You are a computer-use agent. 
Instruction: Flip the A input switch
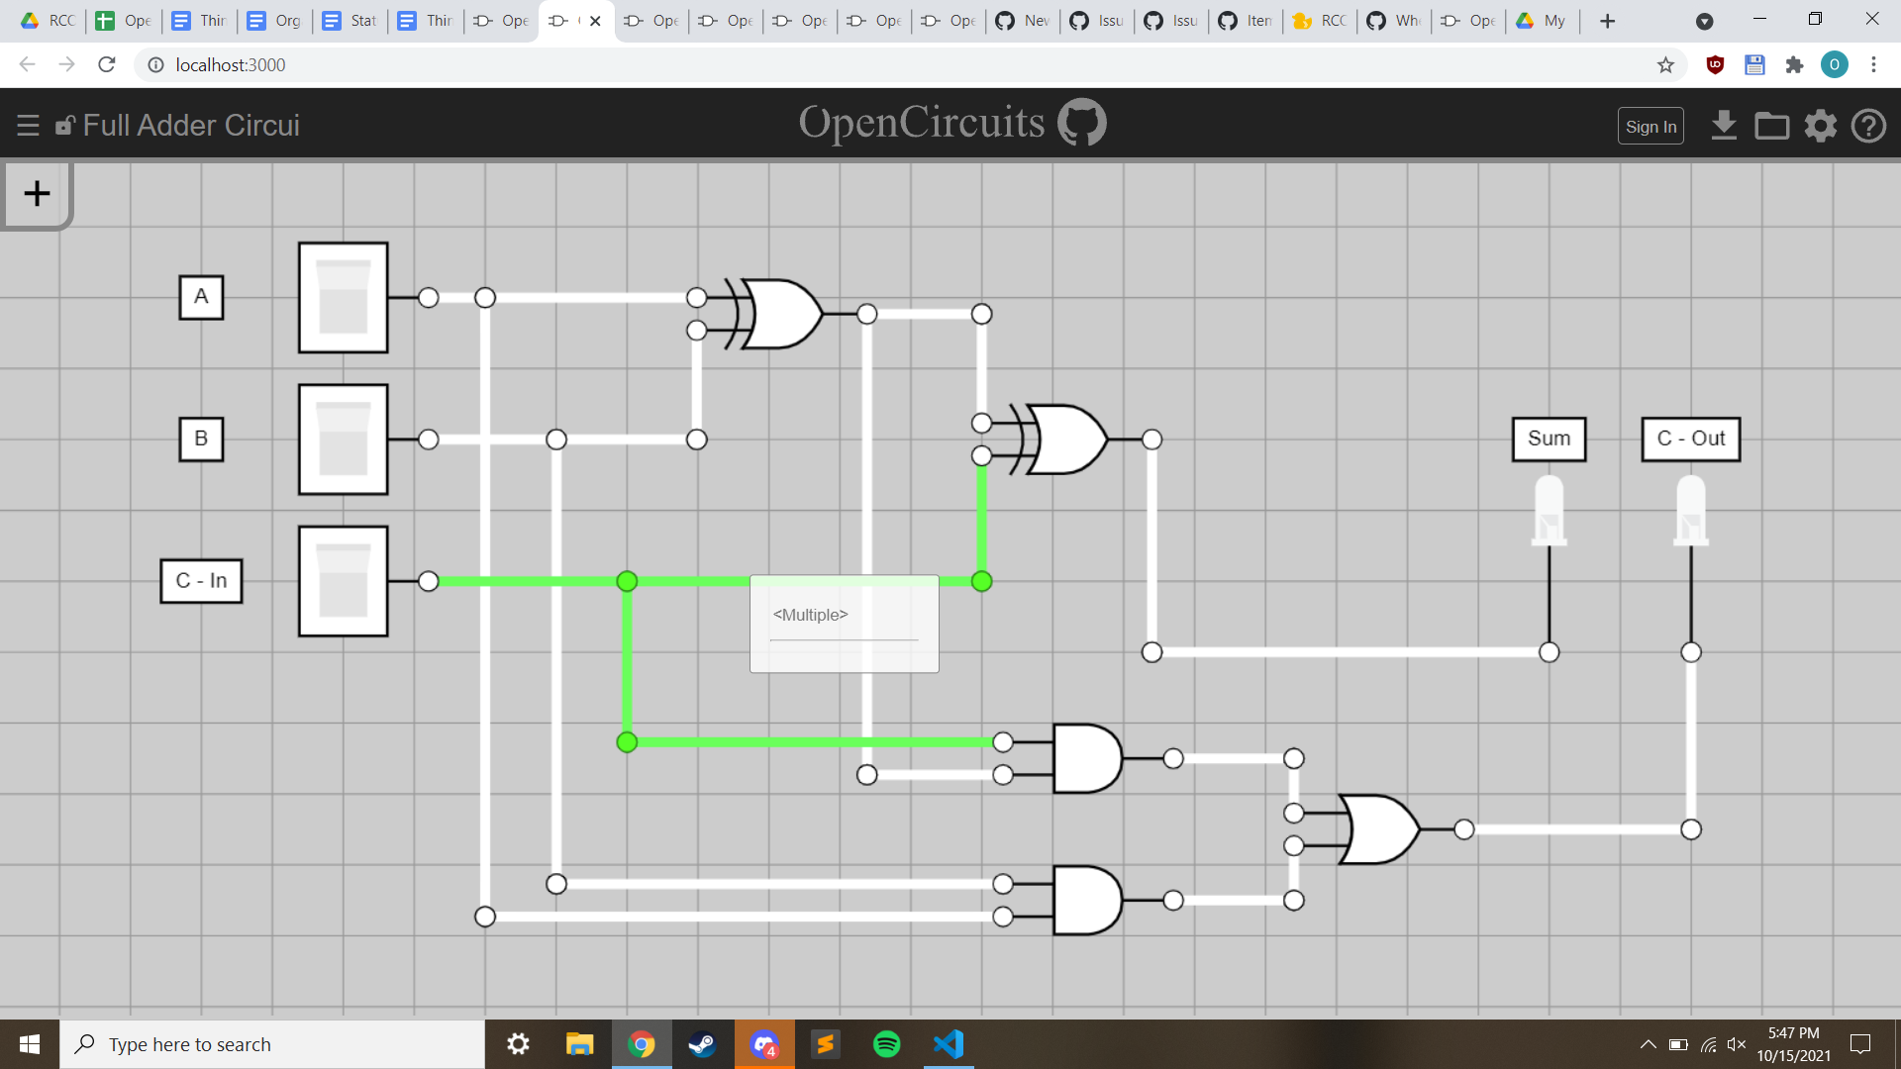(x=342, y=297)
